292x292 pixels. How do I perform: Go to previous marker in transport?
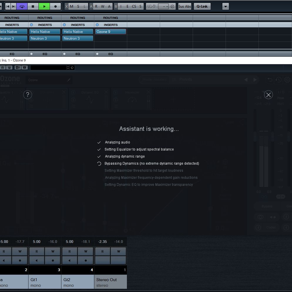coord(8,6)
